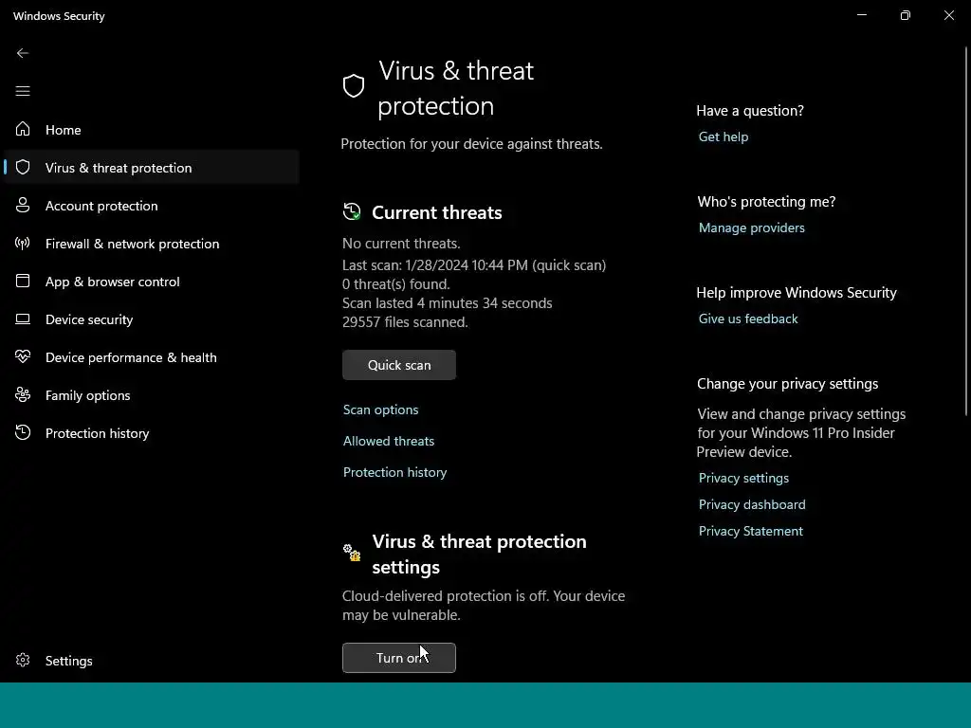The height and width of the screenshot is (728, 971).
Task: Click the 'Last scan: 1/28/2024 10:44 PM' text
Action: 434,265
